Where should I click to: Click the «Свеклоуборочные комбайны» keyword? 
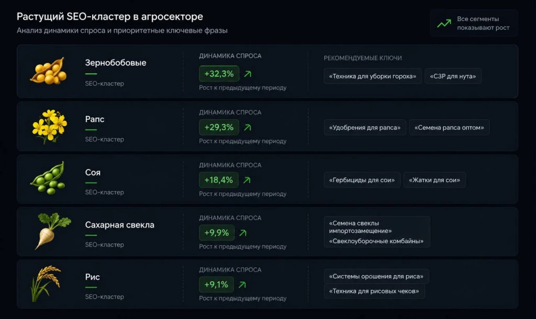pos(376,241)
